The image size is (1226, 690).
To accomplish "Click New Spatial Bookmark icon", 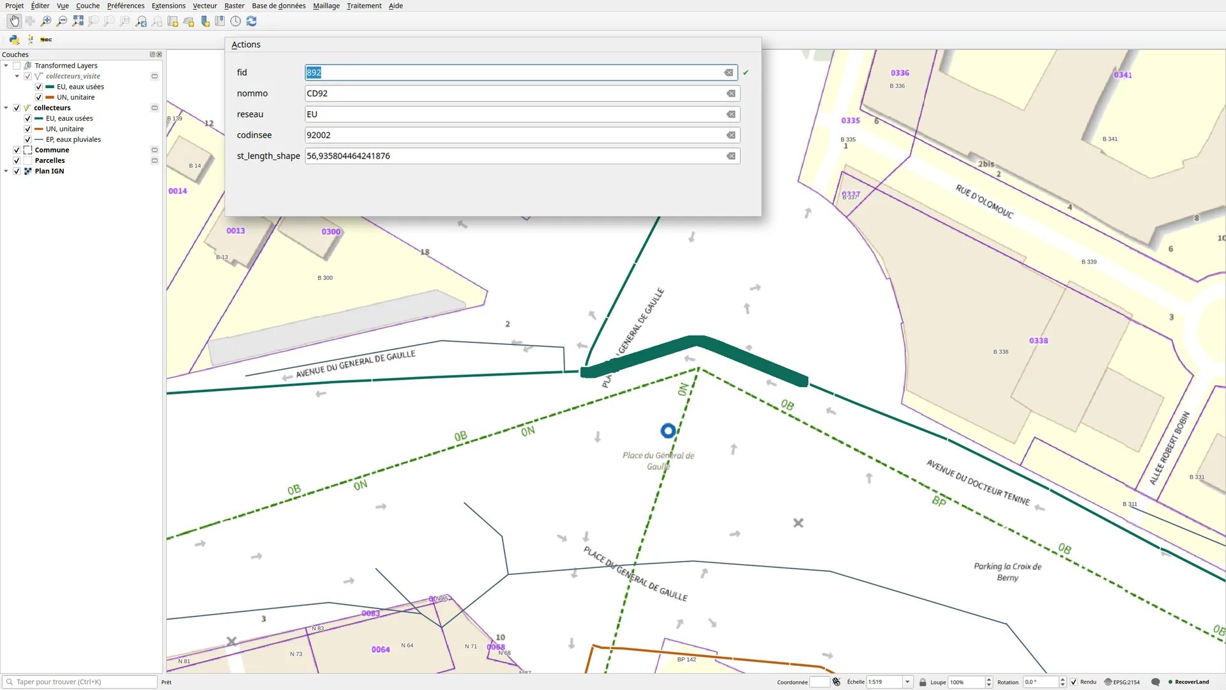I will point(205,21).
